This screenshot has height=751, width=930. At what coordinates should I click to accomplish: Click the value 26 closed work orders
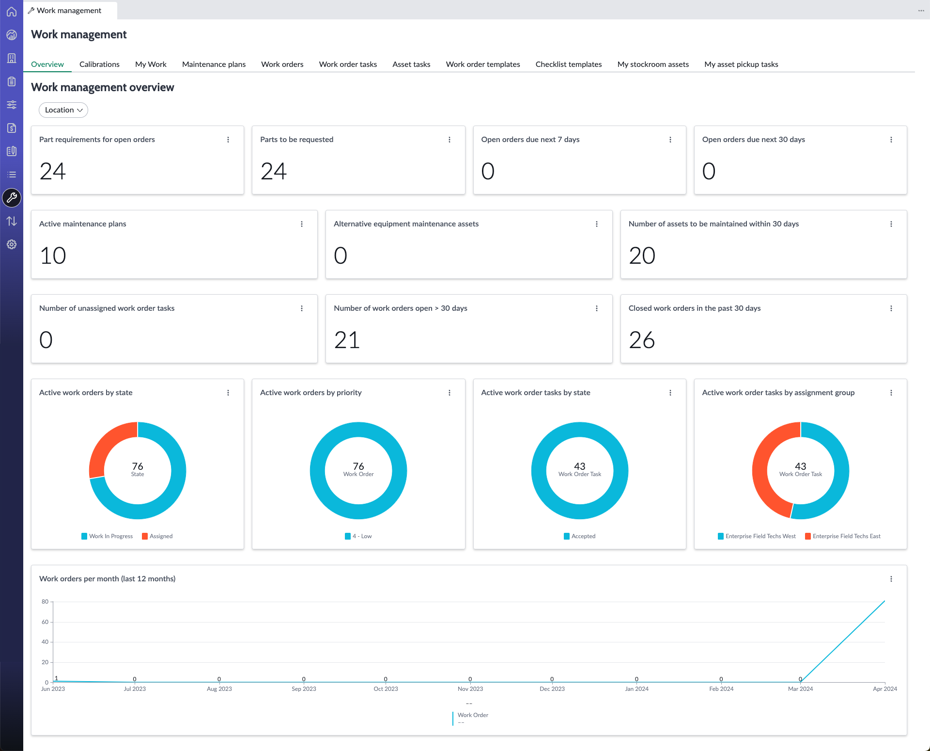(x=642, y=340)
